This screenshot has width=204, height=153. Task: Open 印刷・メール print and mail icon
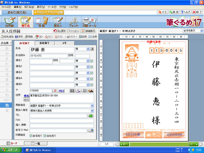89,22
